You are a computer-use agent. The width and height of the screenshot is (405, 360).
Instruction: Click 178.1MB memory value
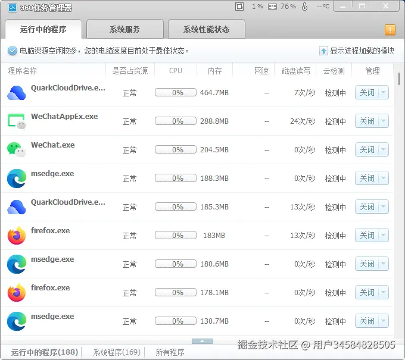tap(214, 293)
